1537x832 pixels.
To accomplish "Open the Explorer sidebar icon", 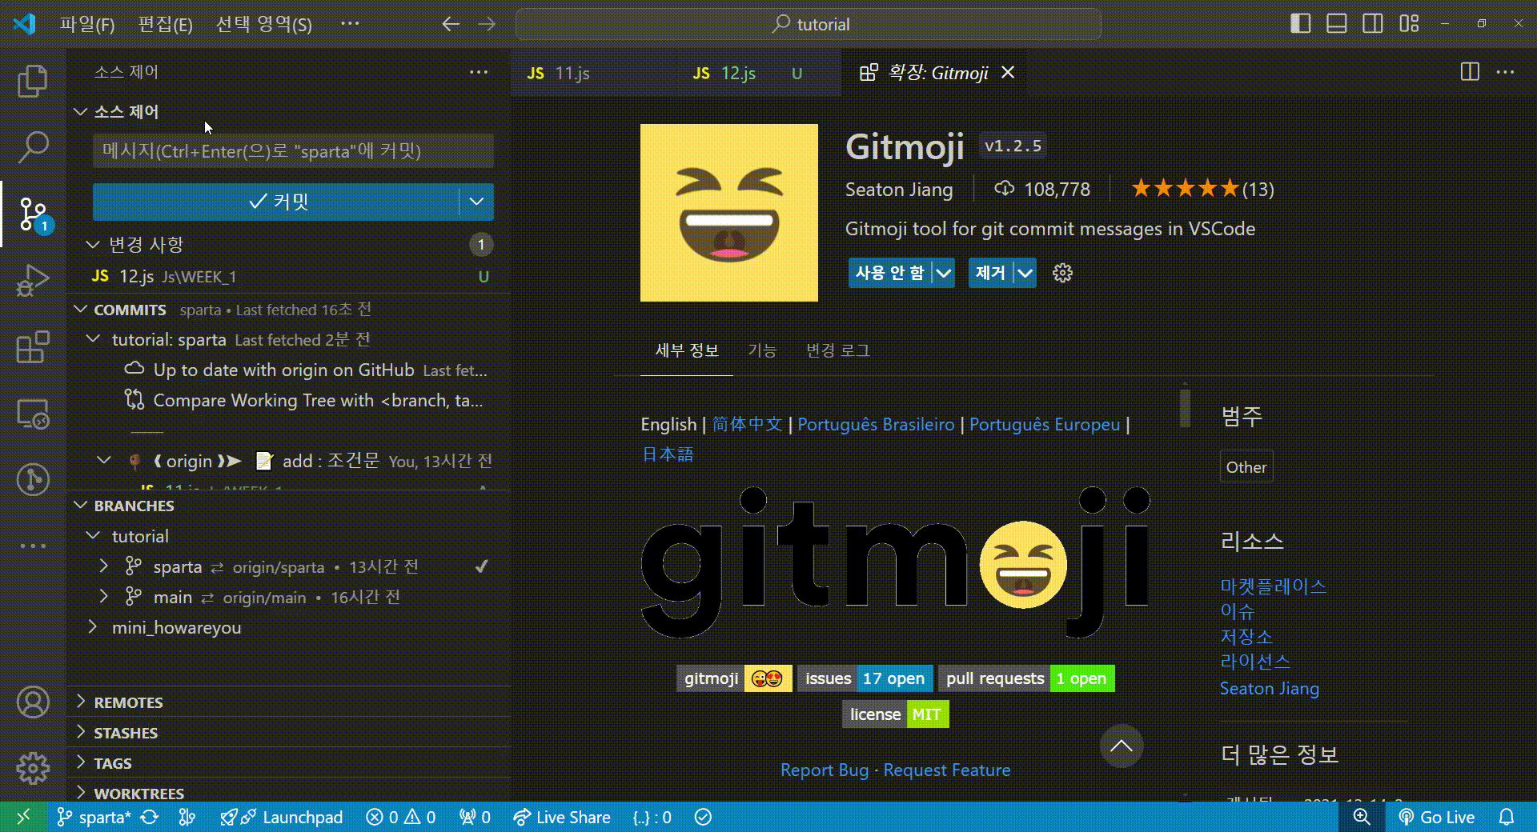I will [32, 80].
